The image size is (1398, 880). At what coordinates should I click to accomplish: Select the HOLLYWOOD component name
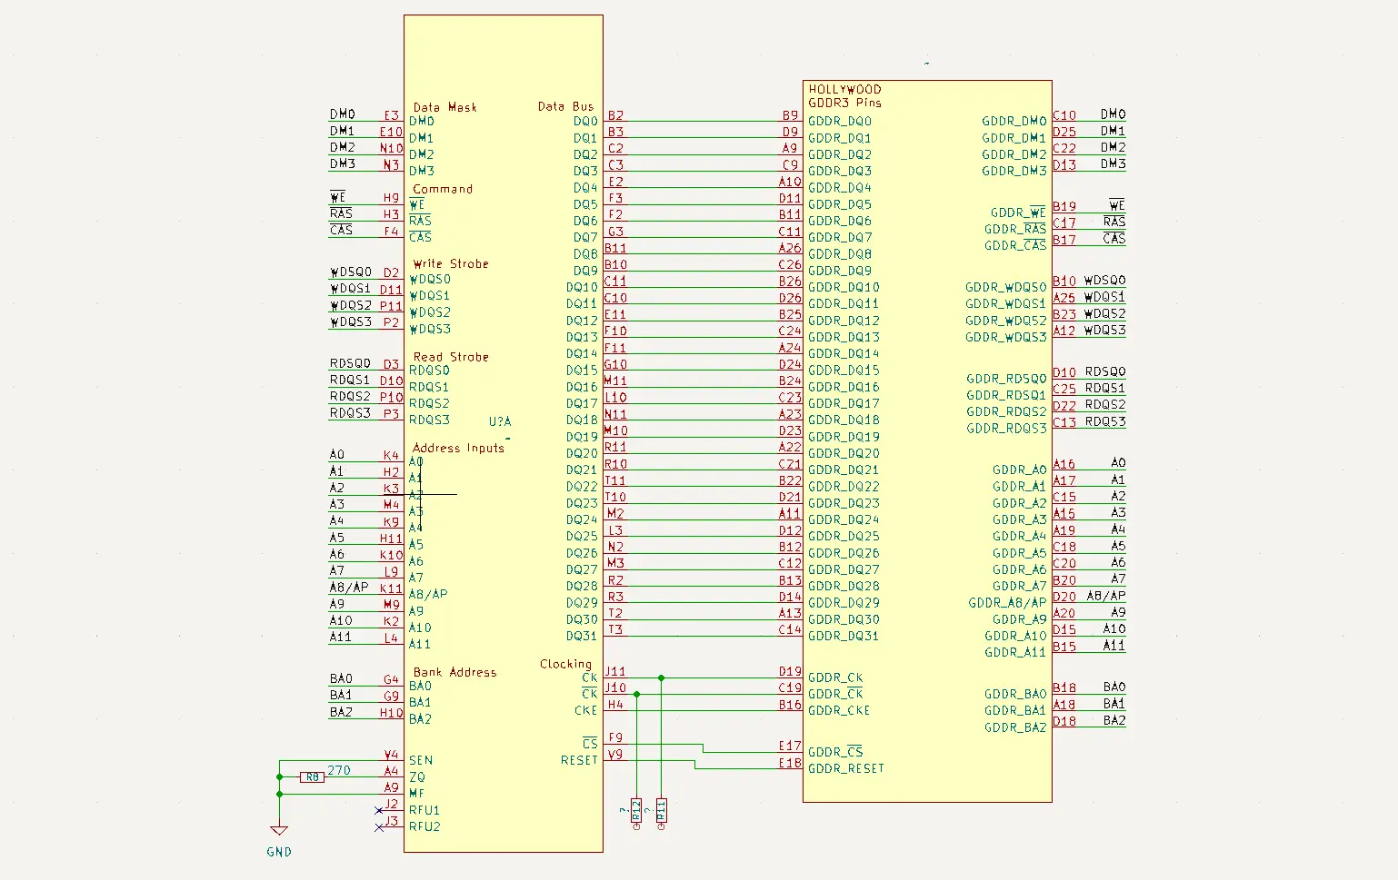pos(844,89)
